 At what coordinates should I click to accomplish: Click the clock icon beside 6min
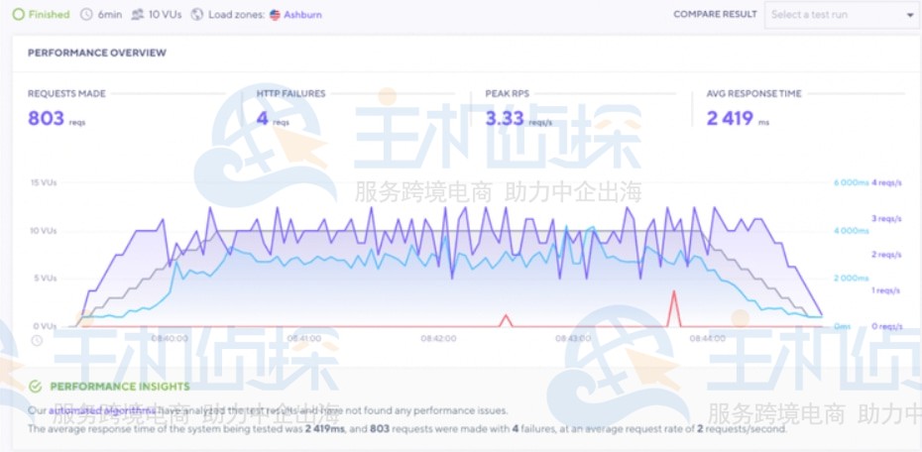click(x=86, y=15)
